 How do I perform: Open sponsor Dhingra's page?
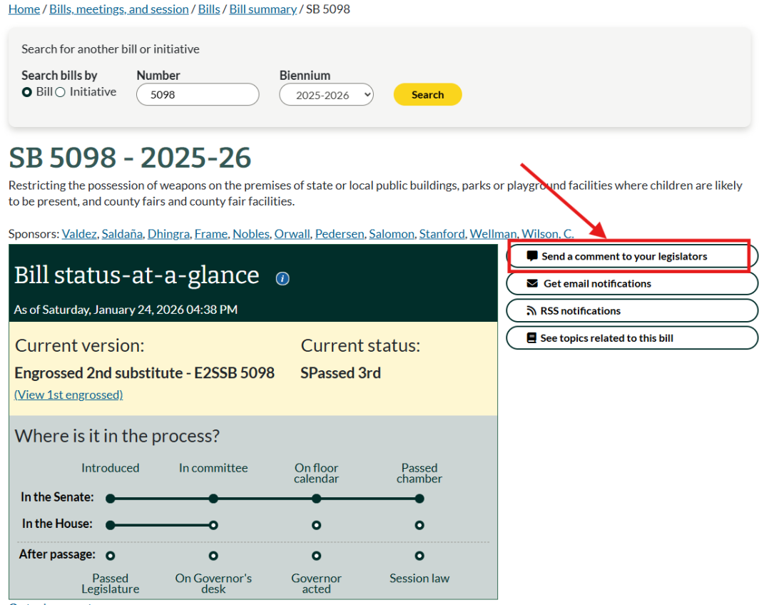coord(168,234)
